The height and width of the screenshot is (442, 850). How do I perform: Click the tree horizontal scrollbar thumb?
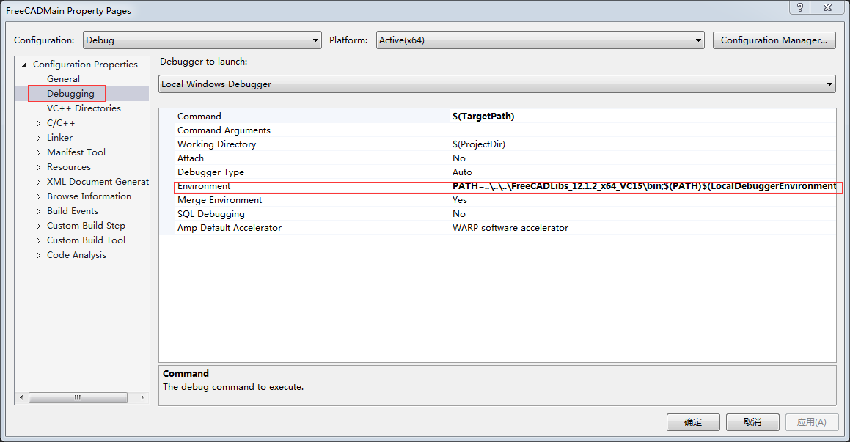[78, 397]
